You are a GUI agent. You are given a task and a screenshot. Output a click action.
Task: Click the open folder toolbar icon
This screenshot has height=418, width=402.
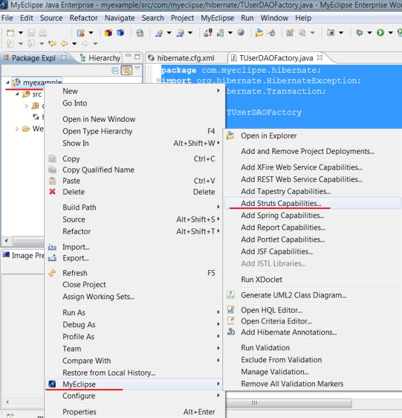coord(259,33)
